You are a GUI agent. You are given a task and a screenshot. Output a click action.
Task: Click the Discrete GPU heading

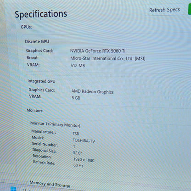(x=37, y=41)
